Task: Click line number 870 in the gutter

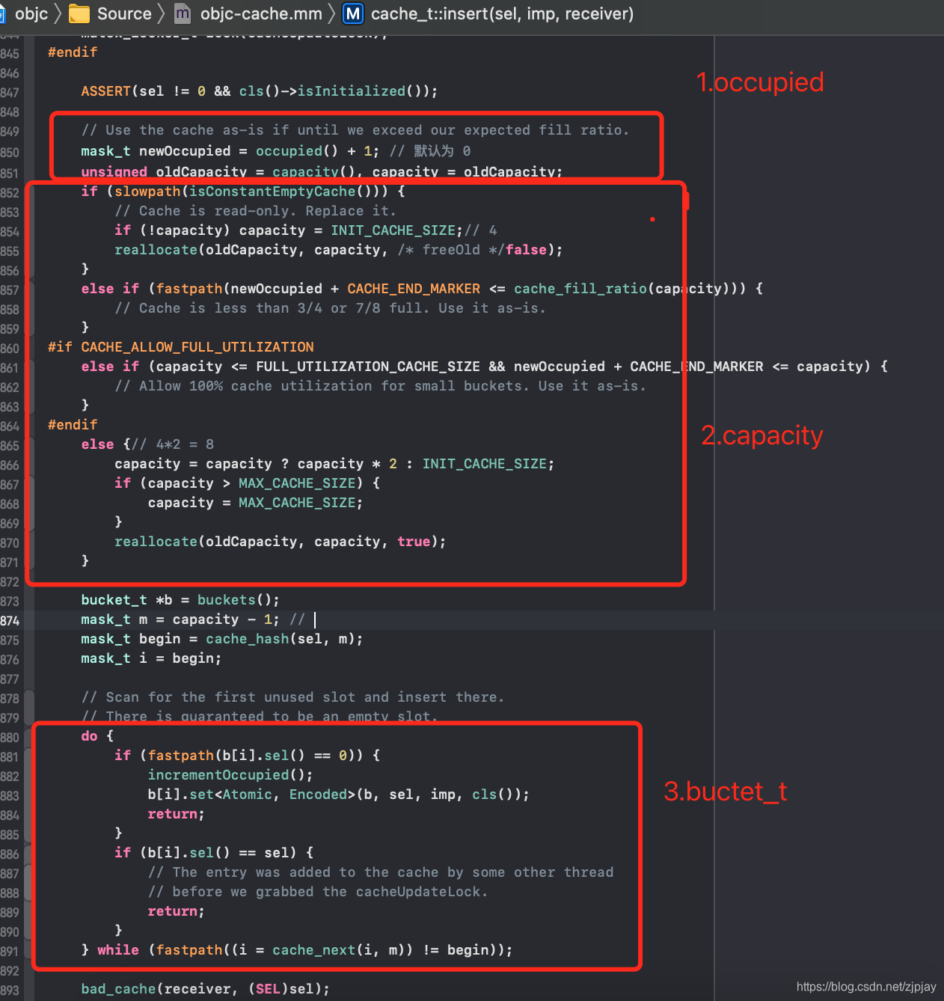Action: pos(10,543)
